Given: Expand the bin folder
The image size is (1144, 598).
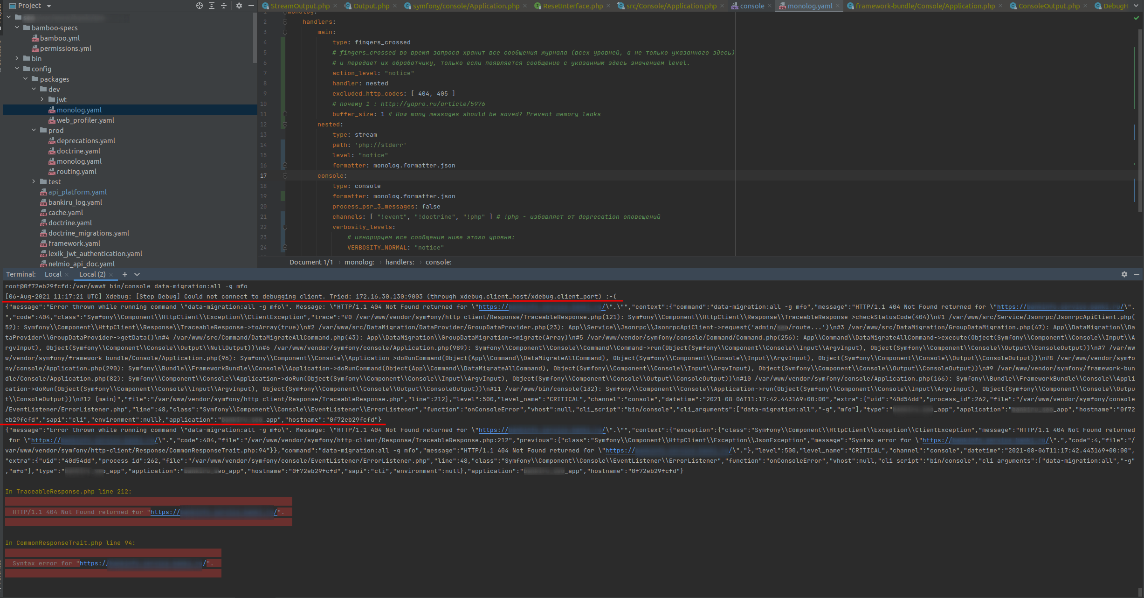Looking at the screenshot, I should point(17,58).
